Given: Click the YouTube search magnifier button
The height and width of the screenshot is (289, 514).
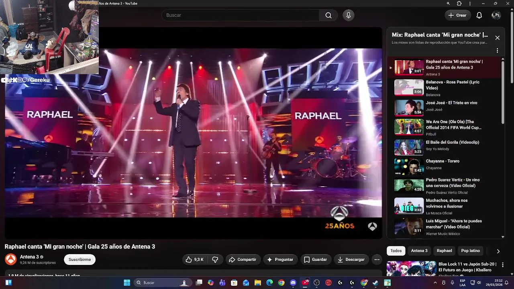Looking at the screenshot, I should coord(328,15).
